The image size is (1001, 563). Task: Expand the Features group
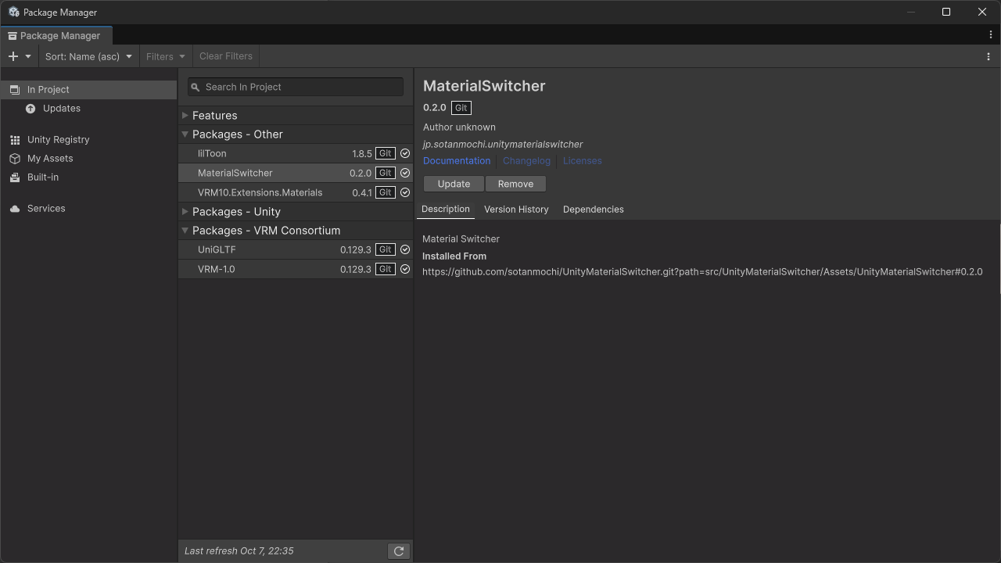185,116
